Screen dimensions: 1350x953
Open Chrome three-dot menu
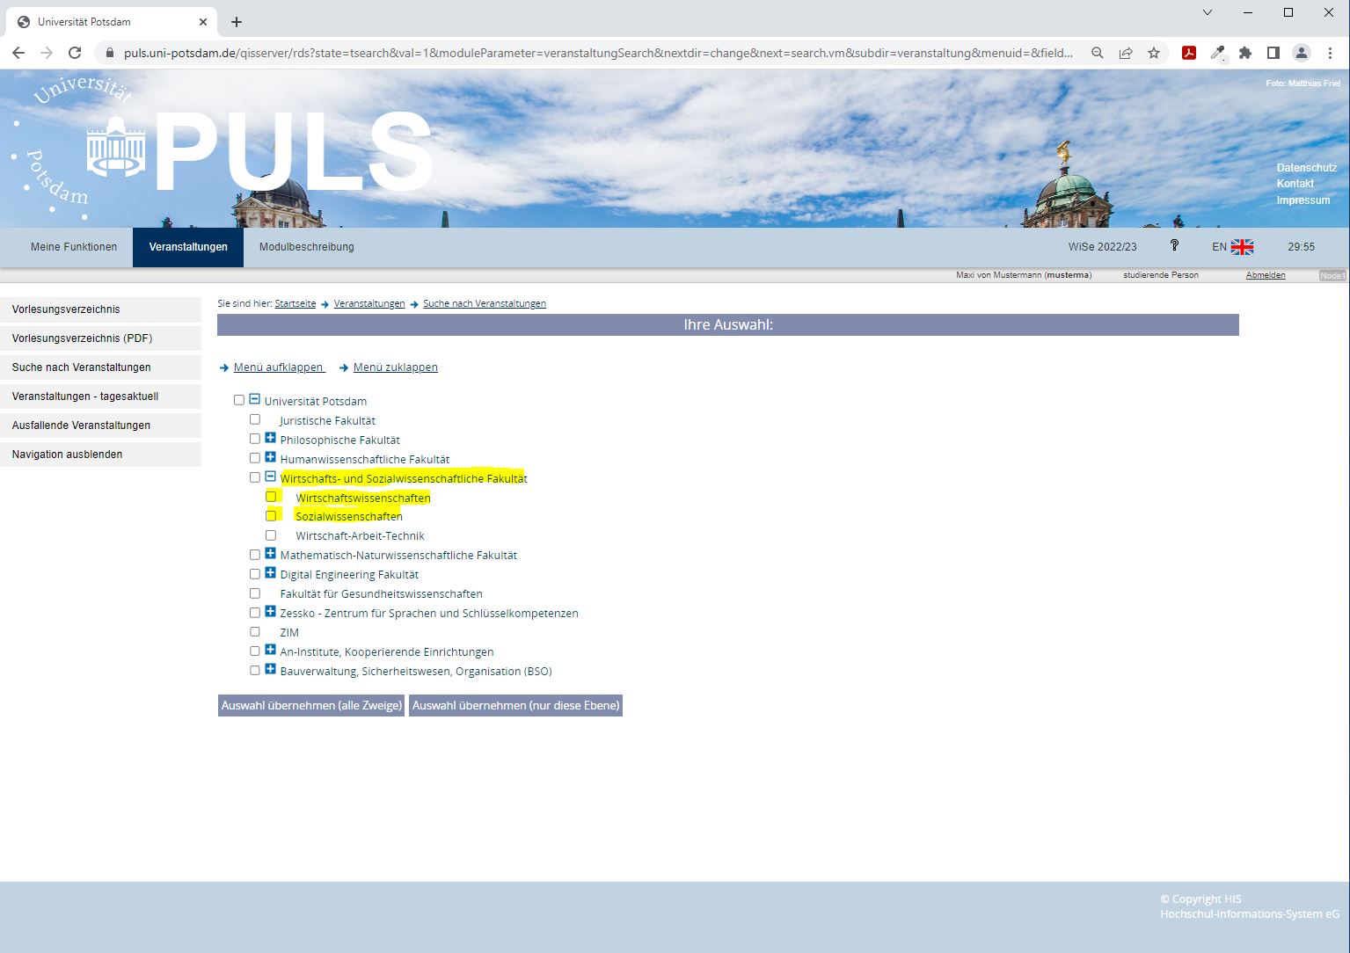pyautogui.click(x=1330, y=53)
